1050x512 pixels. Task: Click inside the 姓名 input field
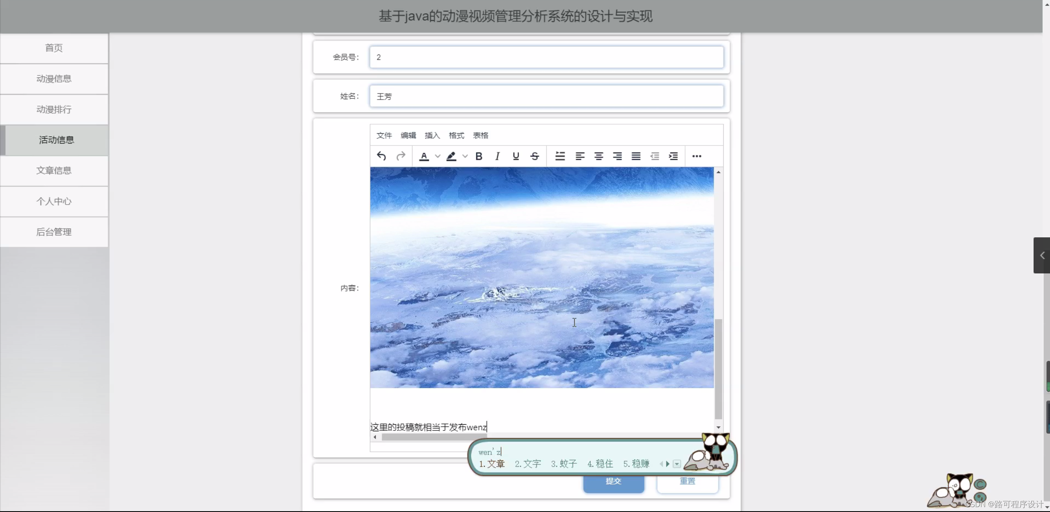[x=546, y=96]
